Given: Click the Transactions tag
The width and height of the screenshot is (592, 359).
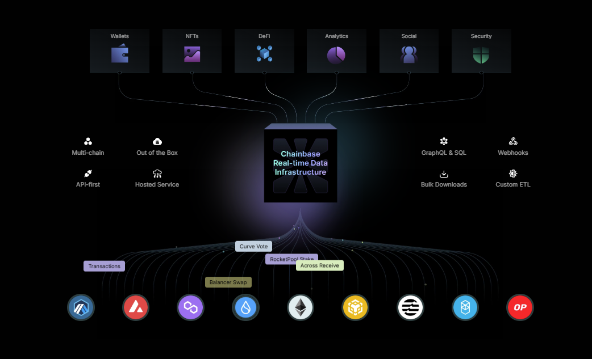Looking at the screenshot, I should pyautogui.click(x=104, y=266).
